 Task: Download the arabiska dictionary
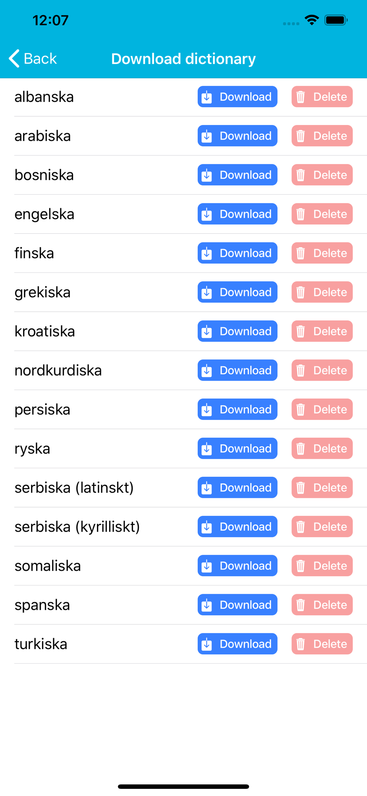(x=238, y=136)
